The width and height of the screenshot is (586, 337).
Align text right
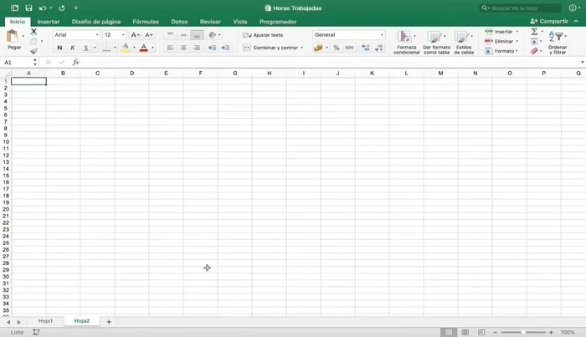pyautogui.click(x=197, y=48)
